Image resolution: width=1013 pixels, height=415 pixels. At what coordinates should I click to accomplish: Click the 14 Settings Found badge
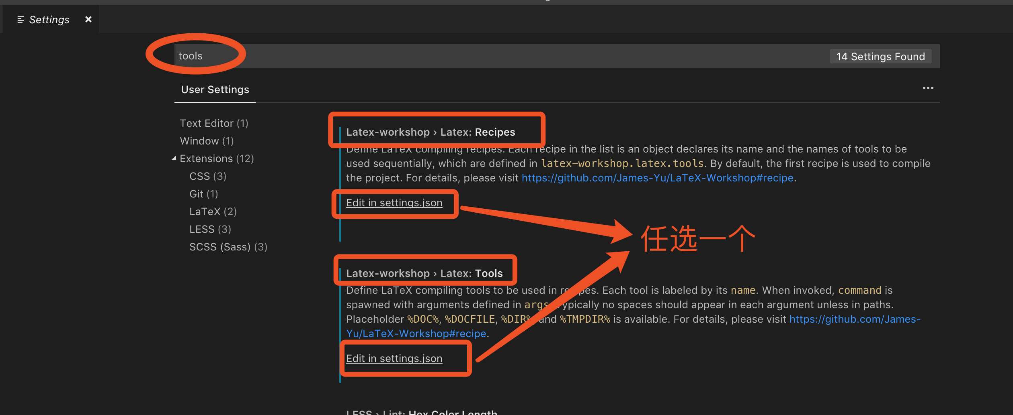click(880, 56)
